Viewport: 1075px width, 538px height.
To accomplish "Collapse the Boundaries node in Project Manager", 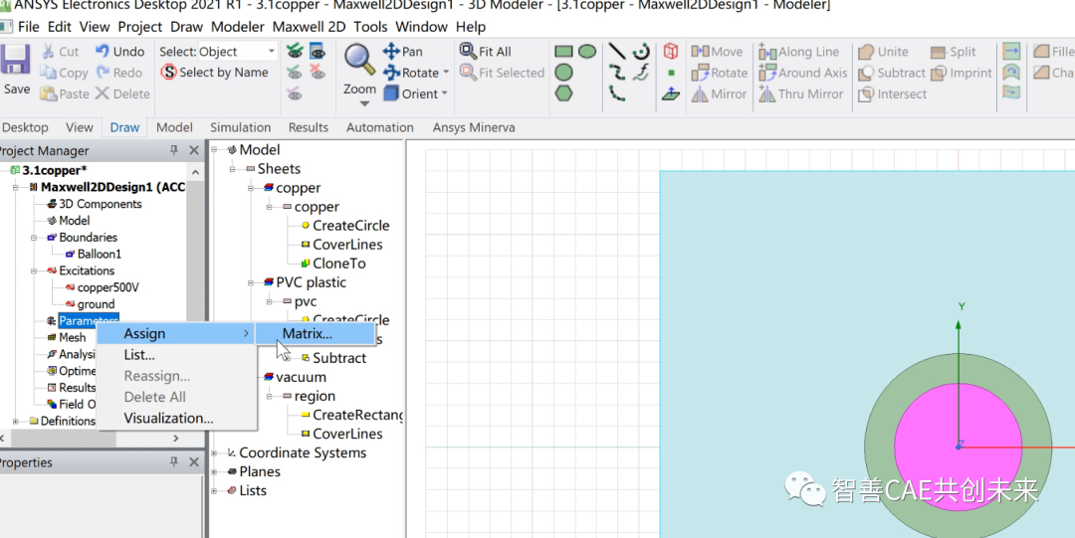I will point(34,237).
